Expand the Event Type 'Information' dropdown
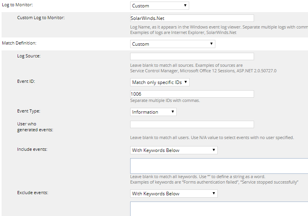The height and width of the screenshot is (216, 308). pos(153,112)
